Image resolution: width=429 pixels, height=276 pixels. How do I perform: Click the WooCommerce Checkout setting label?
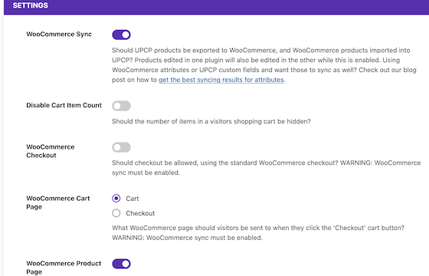point(51,151)
